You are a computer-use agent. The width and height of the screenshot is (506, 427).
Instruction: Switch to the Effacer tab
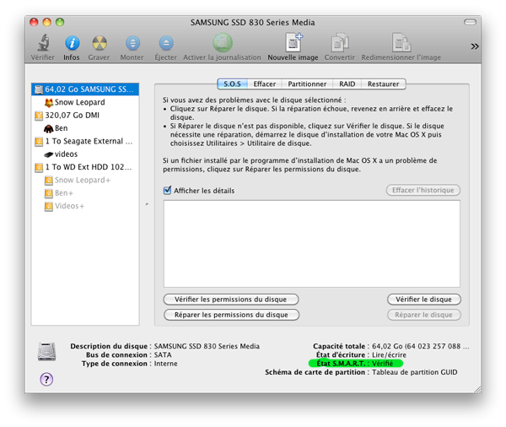click(265, 84)
